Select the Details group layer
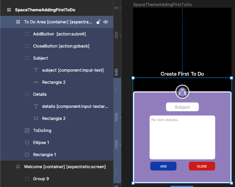235x187 pixels. coord(57,94)
